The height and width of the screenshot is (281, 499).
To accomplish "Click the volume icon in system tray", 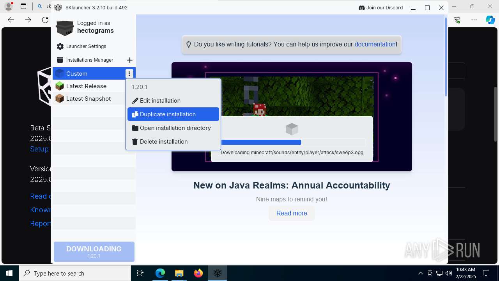I will pos(449,273).
